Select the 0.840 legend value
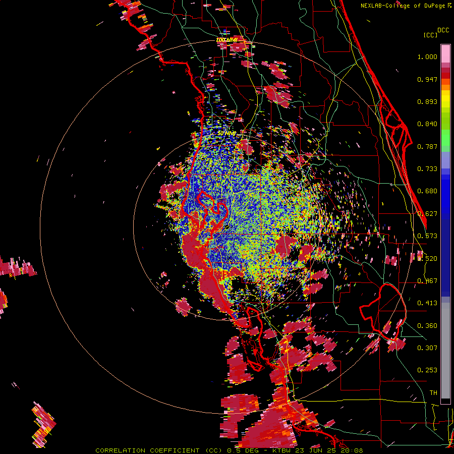 [x=427, y=124]
